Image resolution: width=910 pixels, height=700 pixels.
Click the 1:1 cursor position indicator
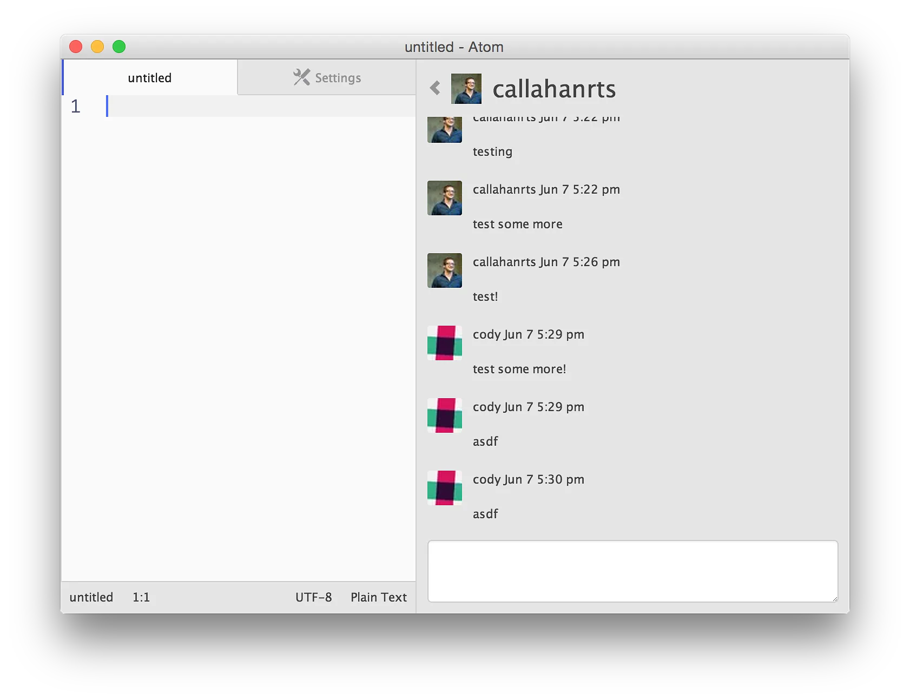tap(141, 597)
